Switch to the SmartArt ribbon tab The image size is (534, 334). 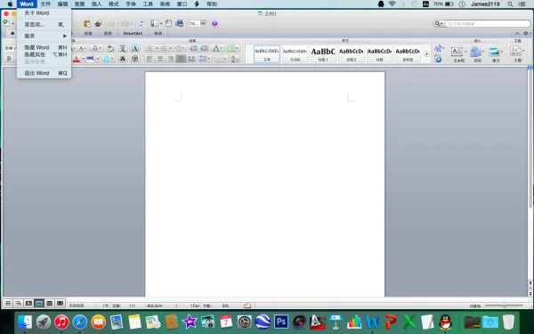[x=133, y=34]
